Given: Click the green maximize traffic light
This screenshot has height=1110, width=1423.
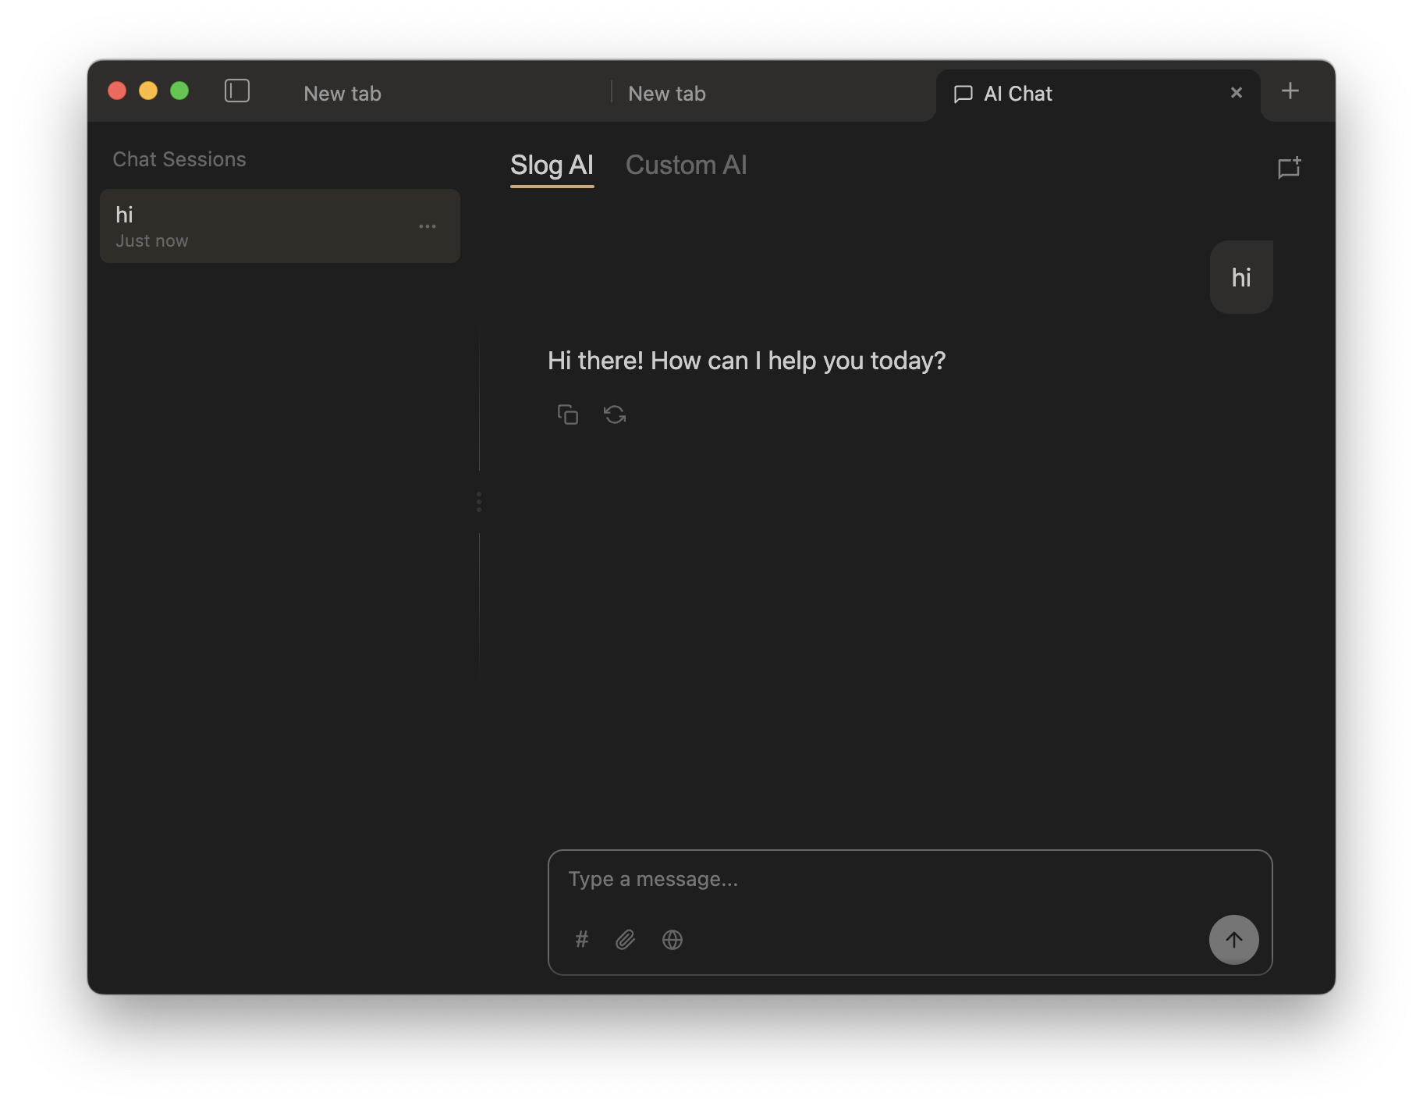Looking at the screenshot, I should click(180, 91).
